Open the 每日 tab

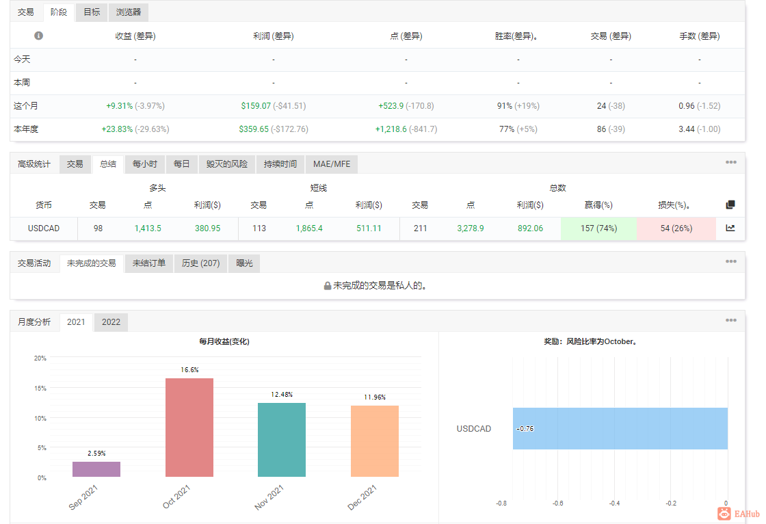182,164
